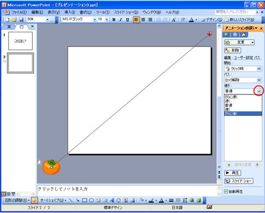Switch to slide sorter view icon

coord(8,194)
